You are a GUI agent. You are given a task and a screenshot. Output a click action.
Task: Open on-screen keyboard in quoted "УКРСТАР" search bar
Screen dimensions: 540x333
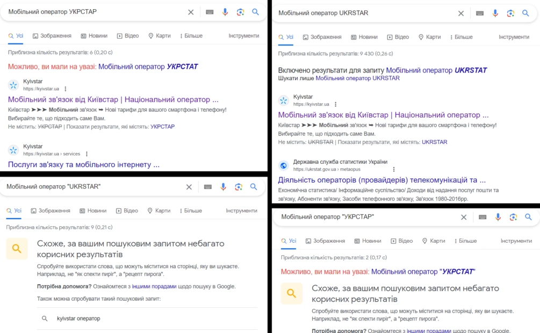pos(483,218)
